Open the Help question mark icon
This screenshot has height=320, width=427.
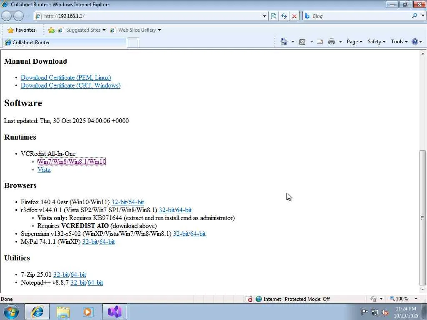pos(415,42)
